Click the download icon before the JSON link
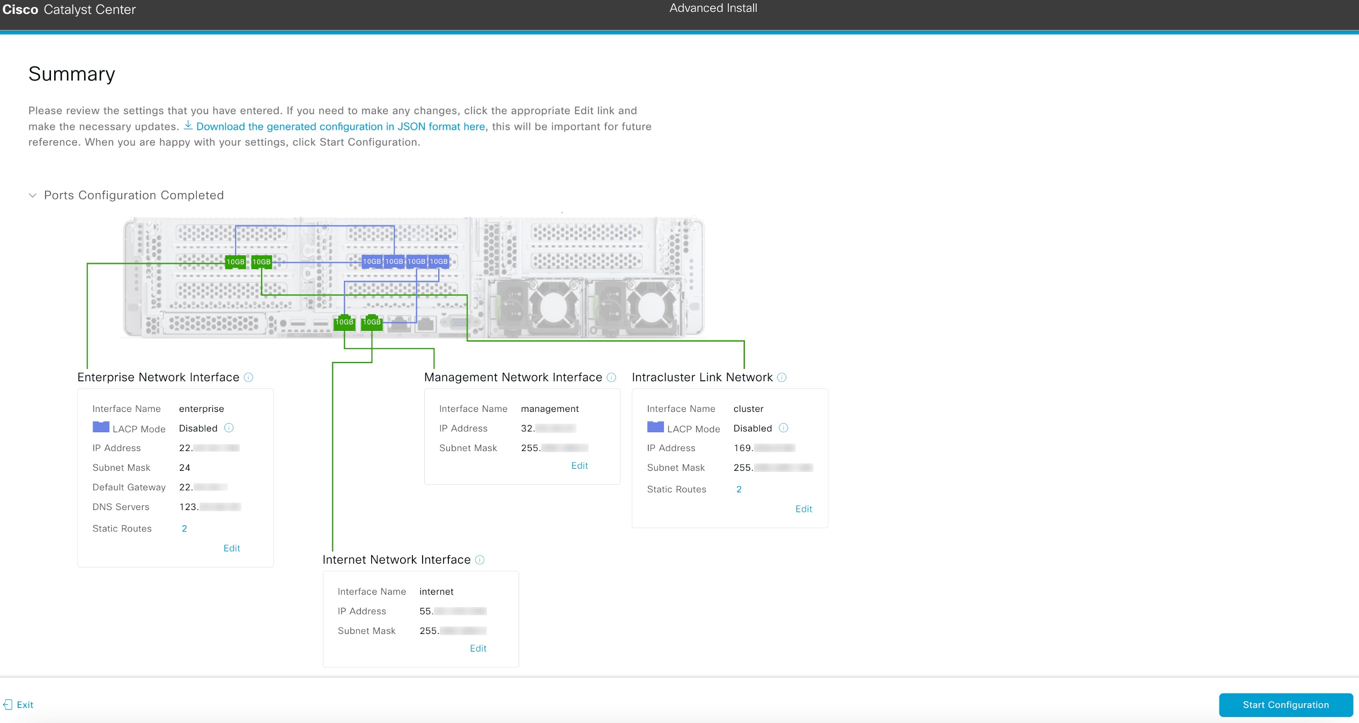The image size is (1359, 723). tap(189, 126)
